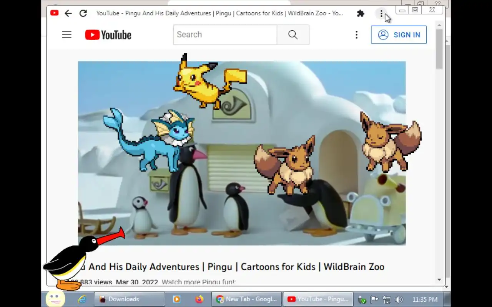Switch to the Downloads taskbar window

coord(129,299)
